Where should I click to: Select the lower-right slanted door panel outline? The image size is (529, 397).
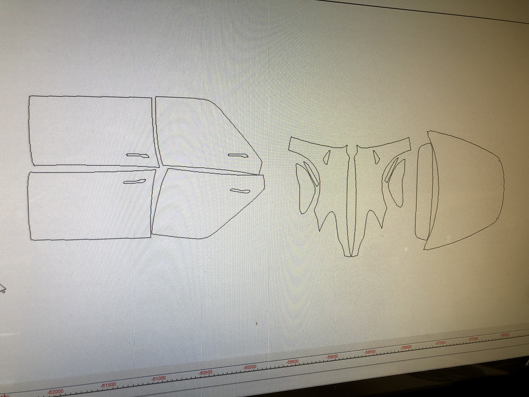(208, 204)
